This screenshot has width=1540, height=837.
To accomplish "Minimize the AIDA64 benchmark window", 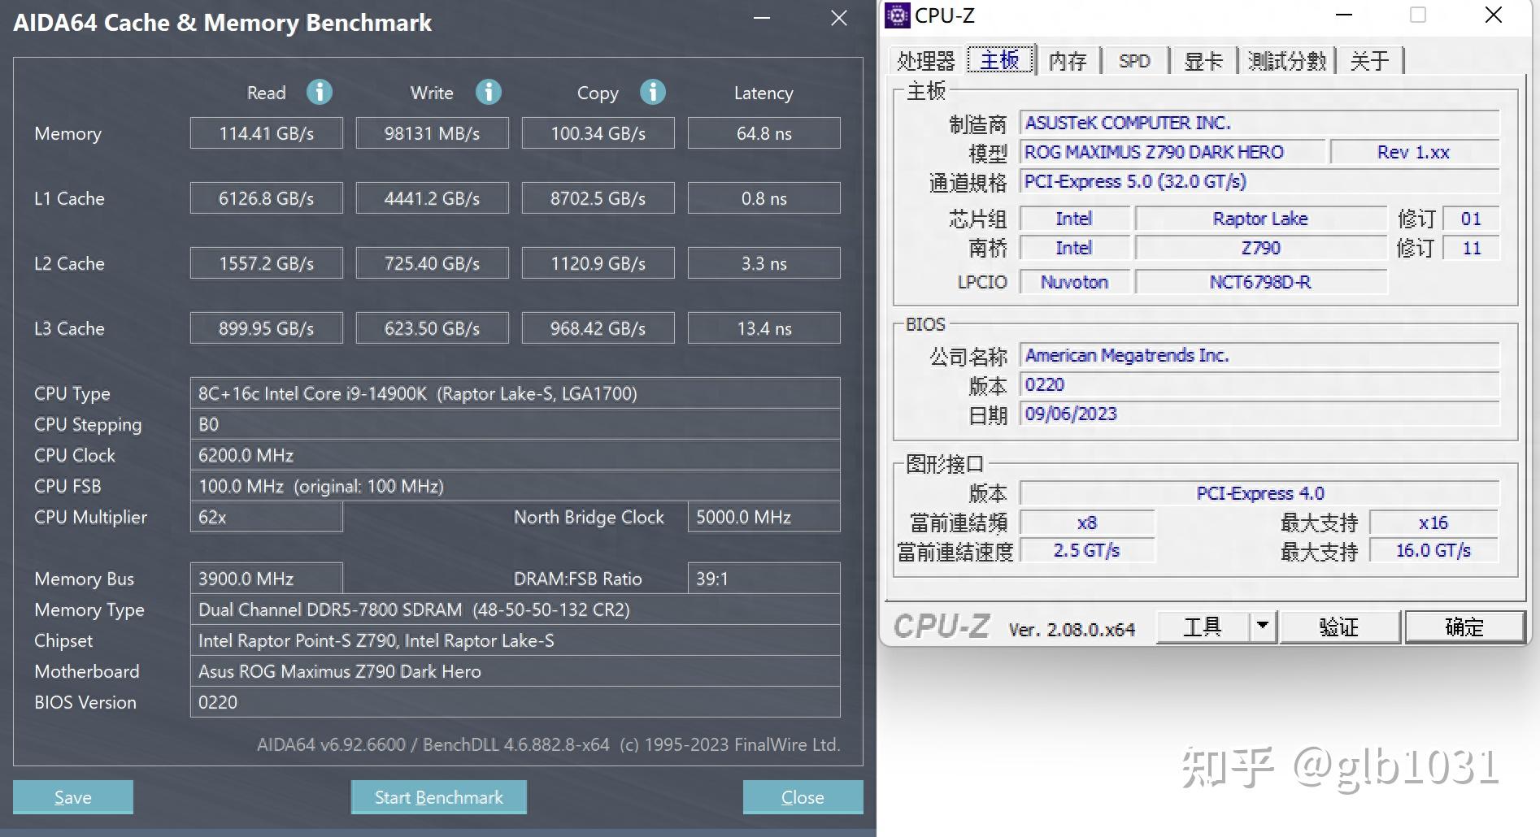I will point(762,18).
